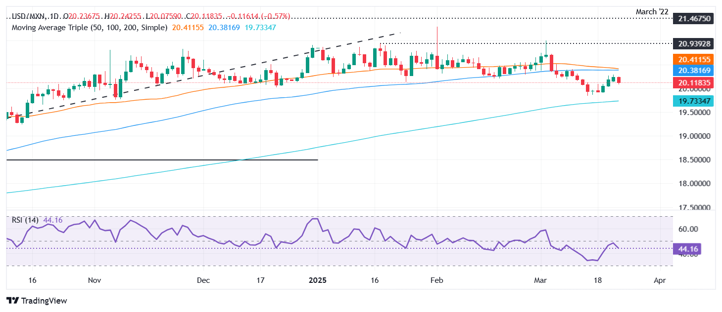Screen dimensions: 722x312
Task: Click the cyan 19.73347 price tag
Action: tap(693, 101)
